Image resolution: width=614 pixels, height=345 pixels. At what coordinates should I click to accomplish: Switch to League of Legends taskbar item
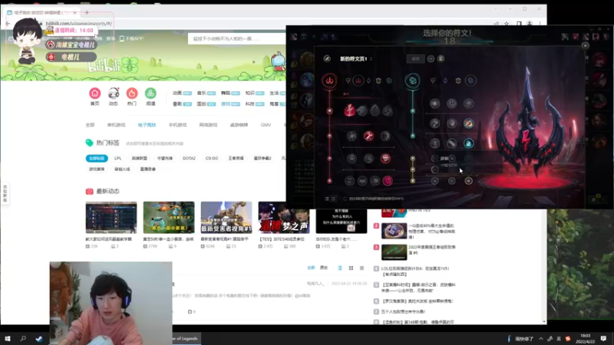pos(185,339)
